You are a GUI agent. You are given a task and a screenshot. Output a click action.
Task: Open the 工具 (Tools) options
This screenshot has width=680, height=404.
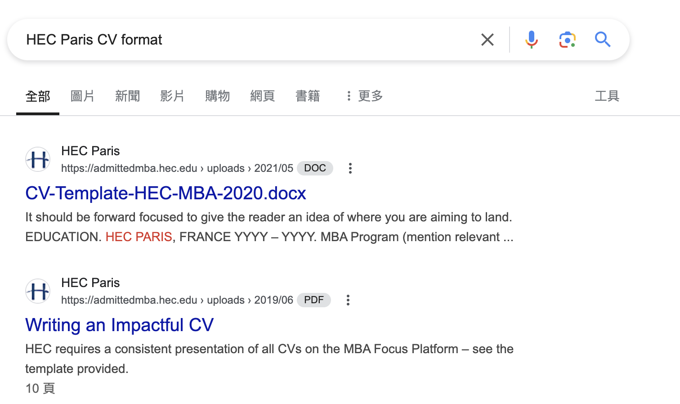click(607, 96)
